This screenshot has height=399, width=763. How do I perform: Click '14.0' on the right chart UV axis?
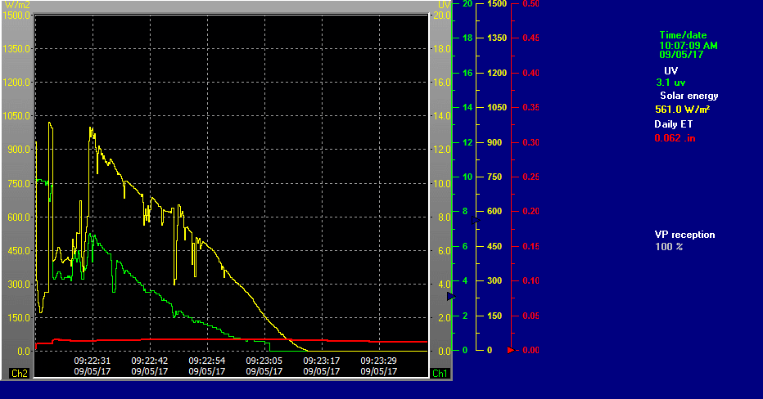442,115
